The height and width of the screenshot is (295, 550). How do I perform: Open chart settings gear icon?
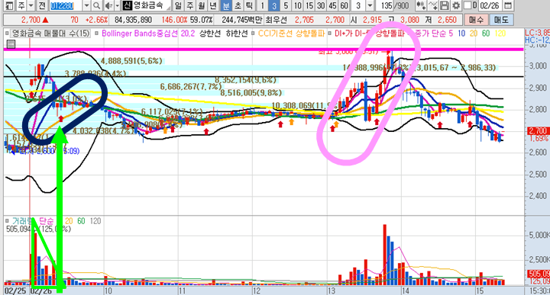[455, 5]
